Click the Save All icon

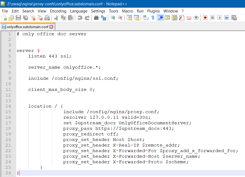[x=26, y=18]
